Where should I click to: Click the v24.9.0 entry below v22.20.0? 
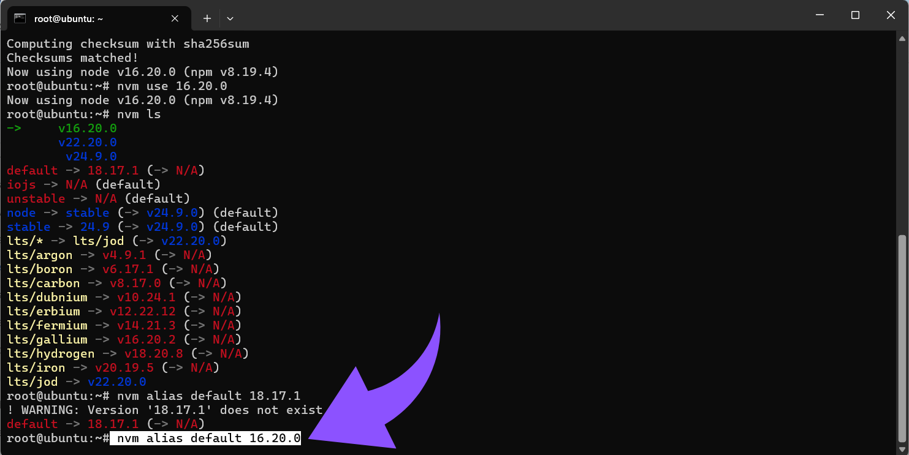[91, 157]
